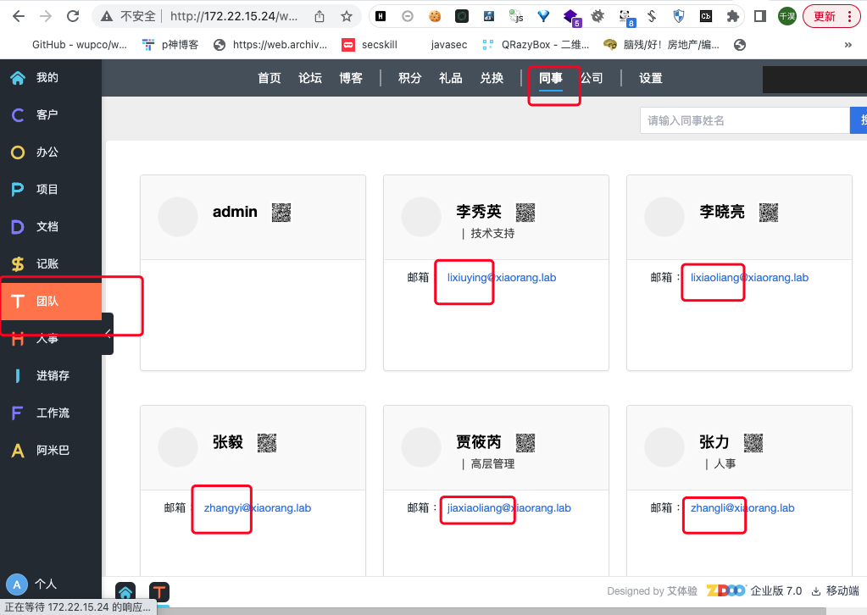The height and width of the screenshot is (615, 867).
Task: Collapse the sidebar with the arrow handle
Action: click(108, 334)
